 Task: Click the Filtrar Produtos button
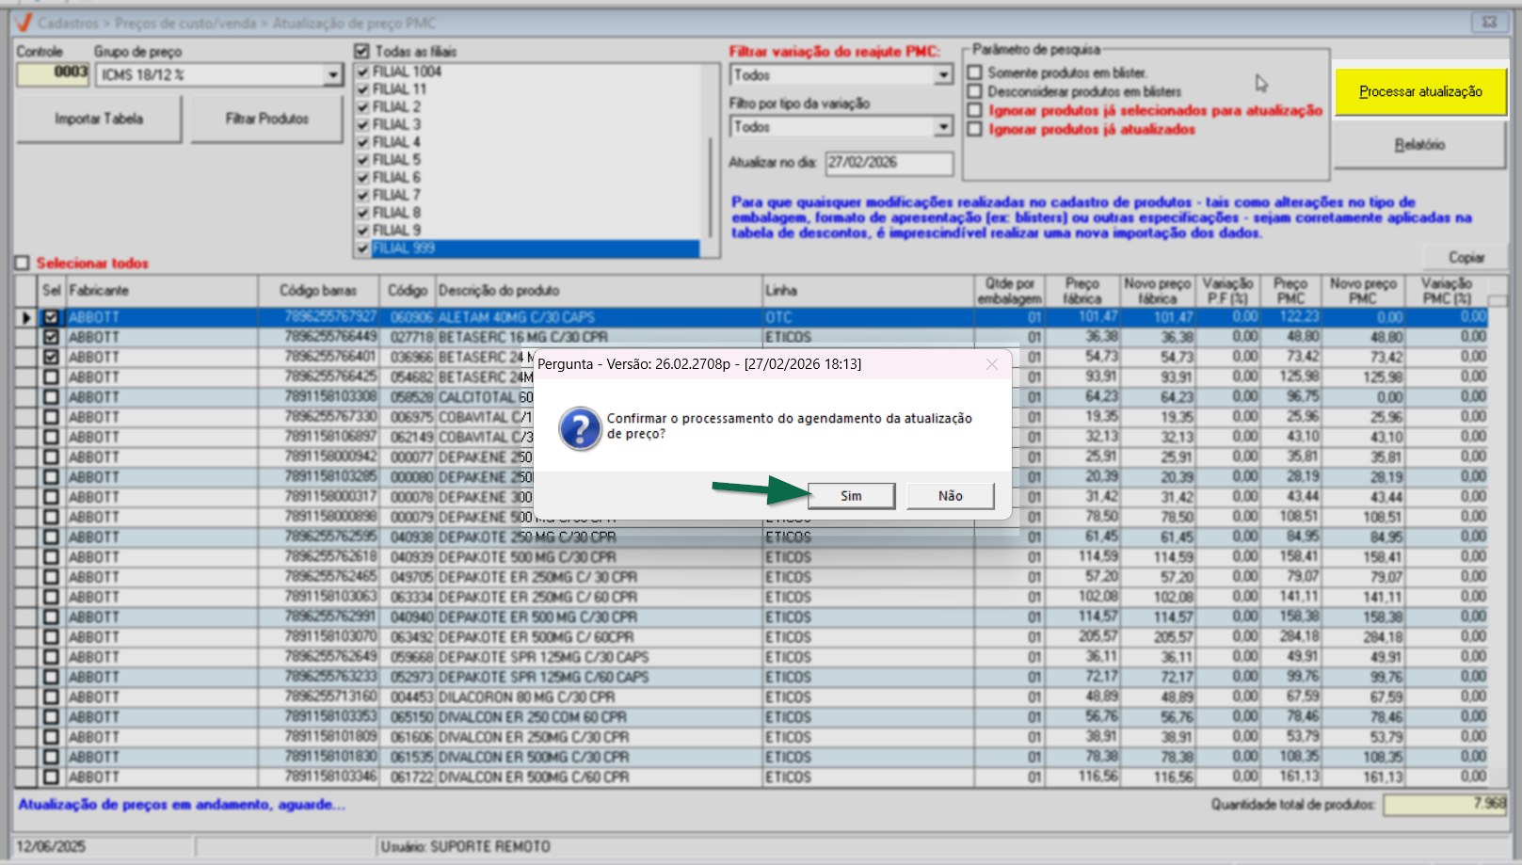(266, 120)
